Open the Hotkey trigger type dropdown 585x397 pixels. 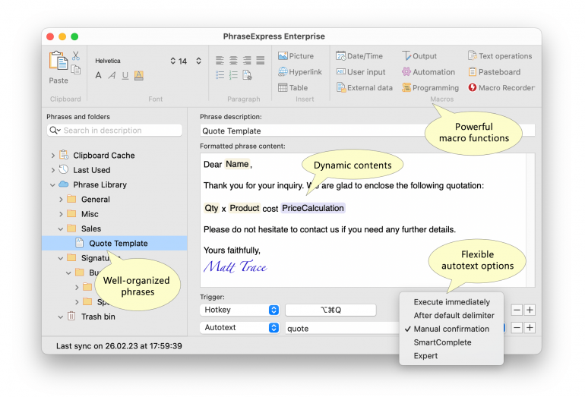click(x=274, y=310)
